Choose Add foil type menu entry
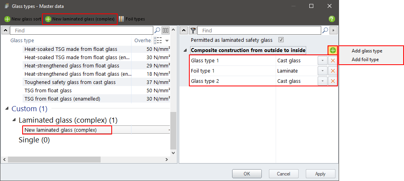This screenshot has height=181, width=404. tap(365, 60)
